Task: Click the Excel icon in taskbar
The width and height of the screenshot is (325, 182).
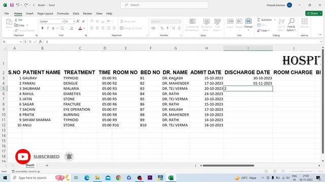Action: click(x=171, y=177)
